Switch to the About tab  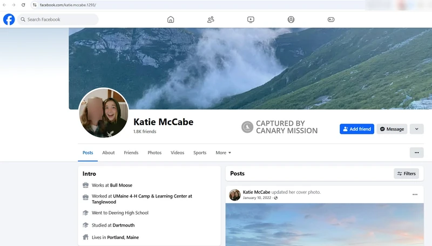tap(109, 153)
